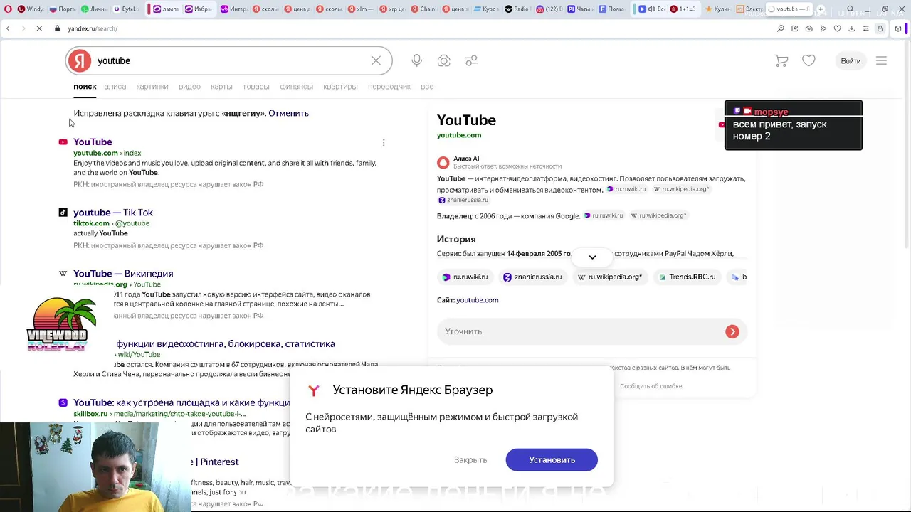Open the YouTube — Википедия result
The image size is (911, 512).
point(123,273)
